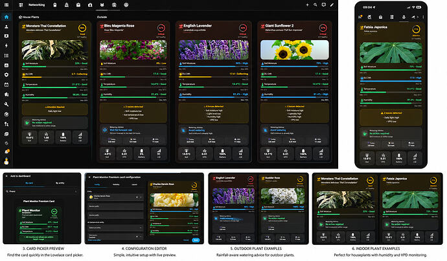Screen dimensions: 447x261
Task: Open the shield icon in sidebar
Action: pos(6,74)
